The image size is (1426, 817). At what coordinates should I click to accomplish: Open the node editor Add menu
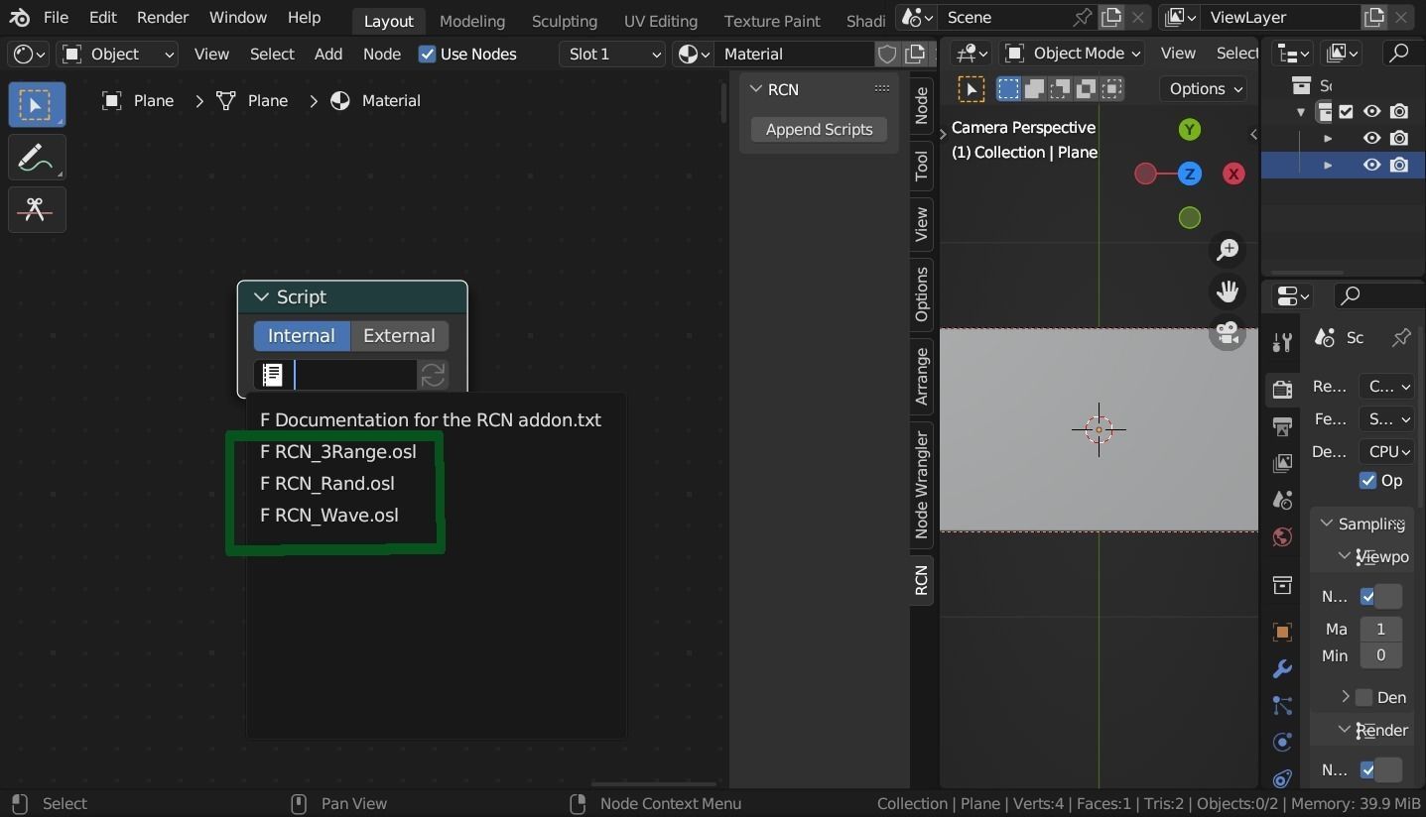pos(328,54)
